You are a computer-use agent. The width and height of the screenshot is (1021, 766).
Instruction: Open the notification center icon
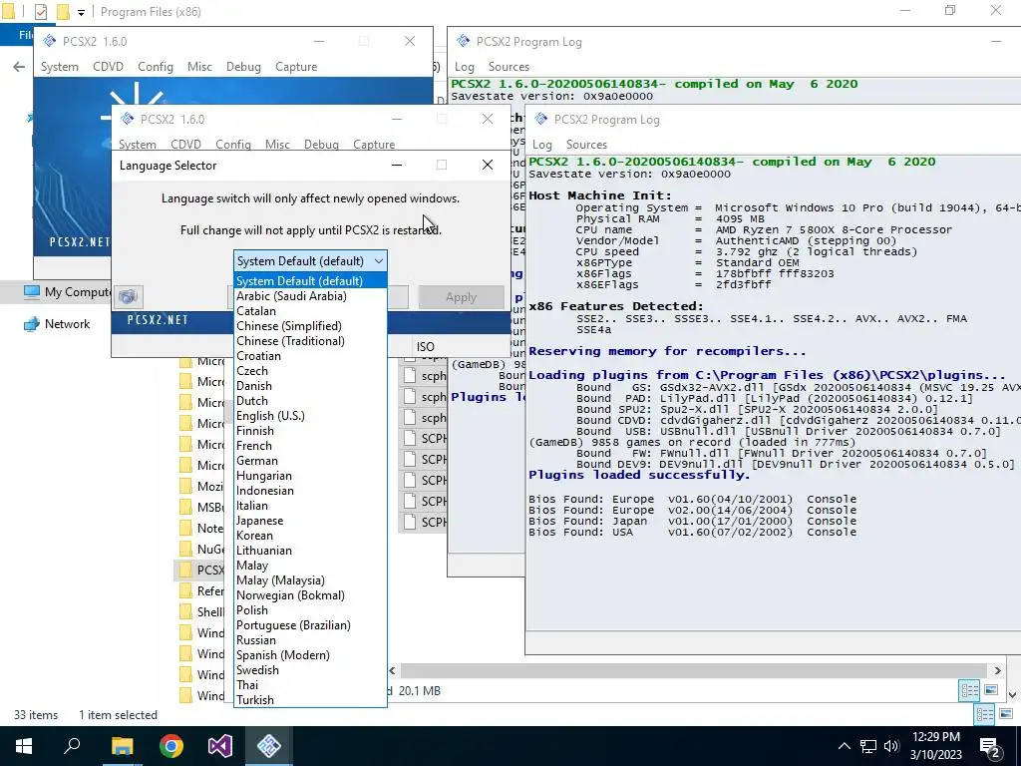pos(990,746)
